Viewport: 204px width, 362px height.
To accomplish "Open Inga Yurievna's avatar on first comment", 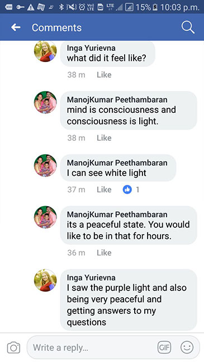I will pyautogui.click(x=45, y=51).
